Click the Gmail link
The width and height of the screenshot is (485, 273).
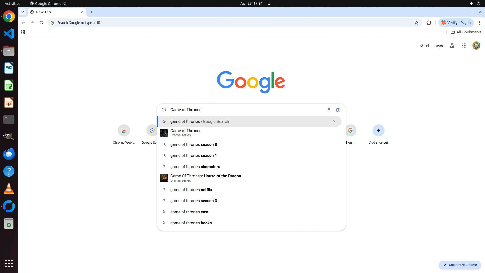click(x=424, y=45)
